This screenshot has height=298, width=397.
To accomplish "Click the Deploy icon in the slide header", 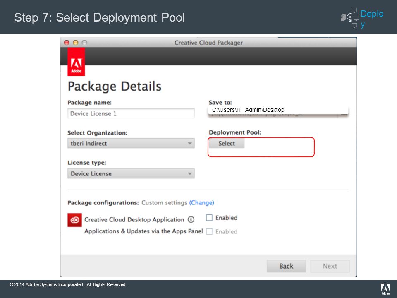I will (x=350, y=18).
